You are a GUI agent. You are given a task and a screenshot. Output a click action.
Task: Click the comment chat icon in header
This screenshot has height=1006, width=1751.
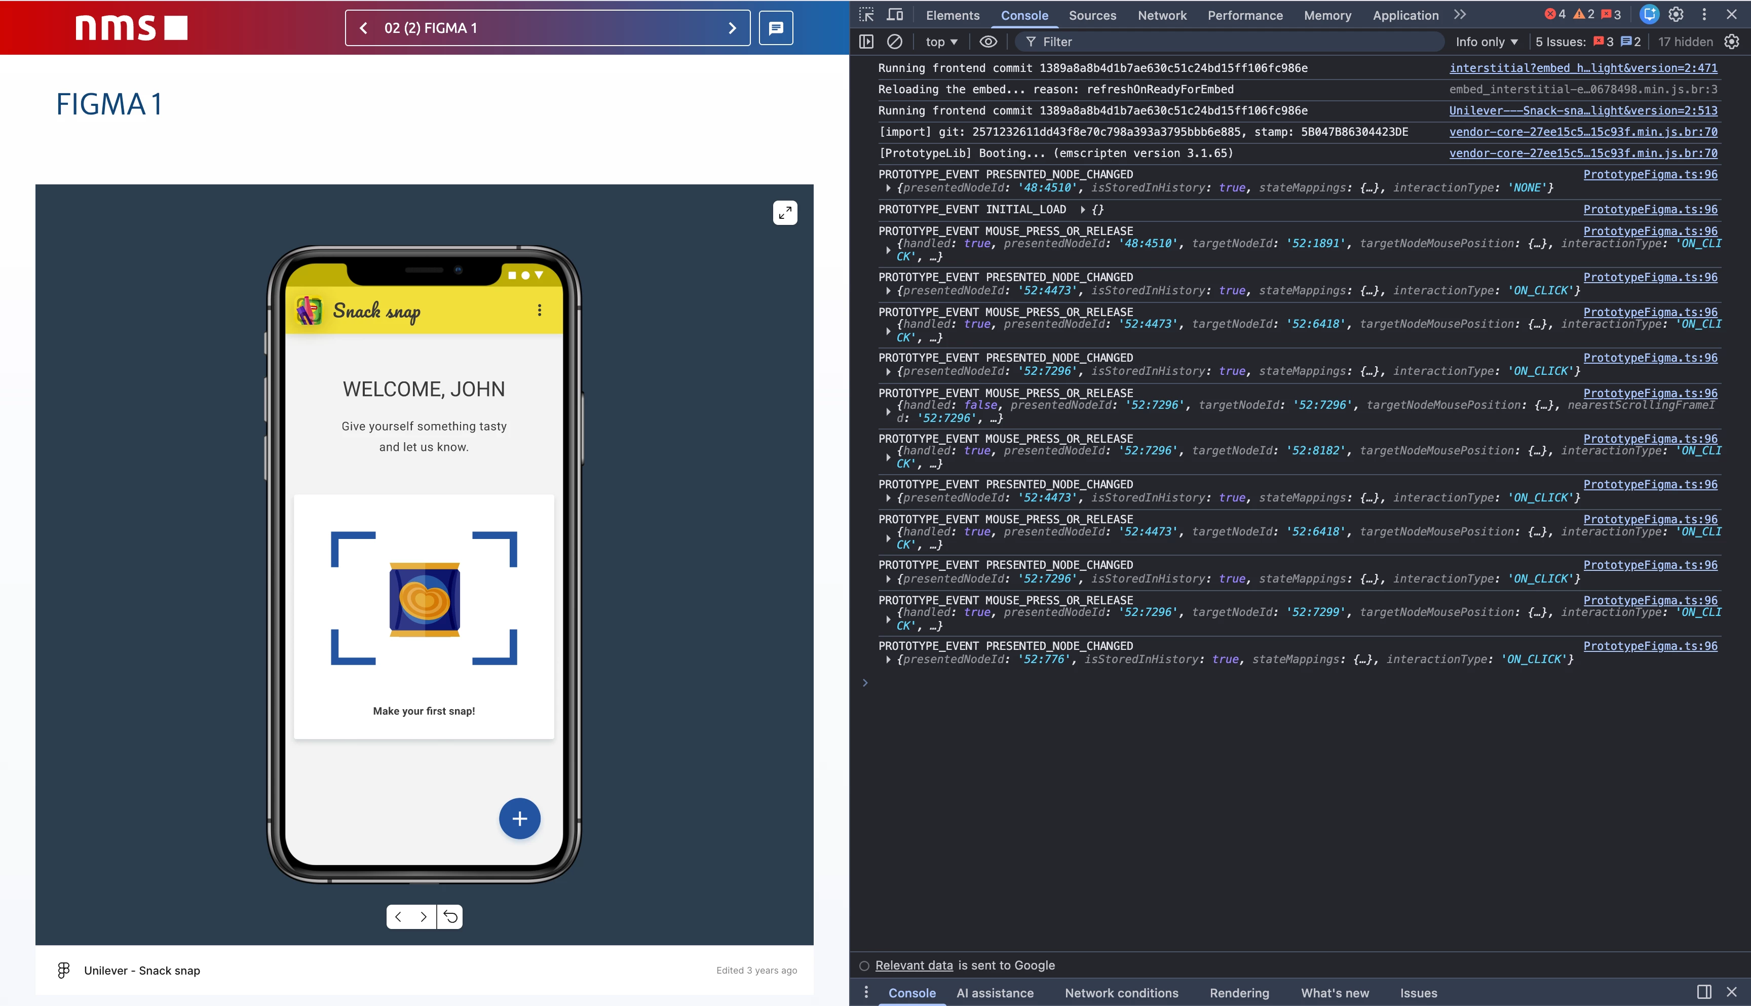point(776,28)
